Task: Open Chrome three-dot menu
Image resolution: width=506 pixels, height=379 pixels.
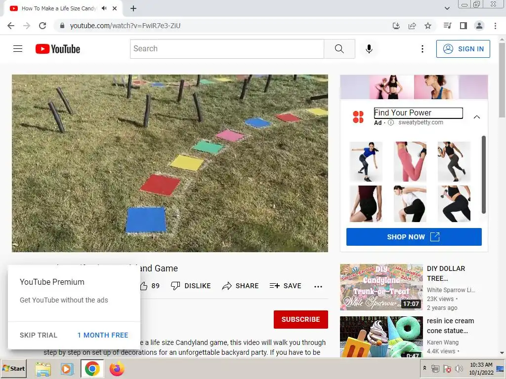Action: pyautogui.click(x=495, y=26)
